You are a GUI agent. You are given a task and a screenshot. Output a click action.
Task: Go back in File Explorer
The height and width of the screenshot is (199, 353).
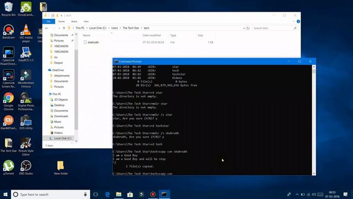tap(46, 28)
